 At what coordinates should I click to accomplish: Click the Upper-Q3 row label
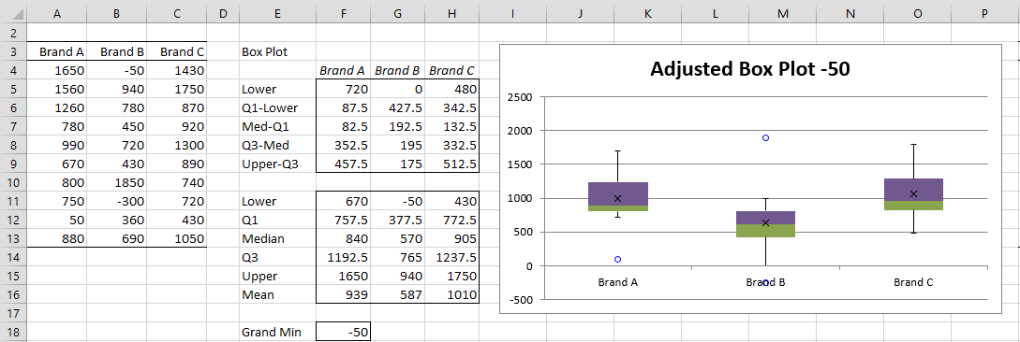277,164
